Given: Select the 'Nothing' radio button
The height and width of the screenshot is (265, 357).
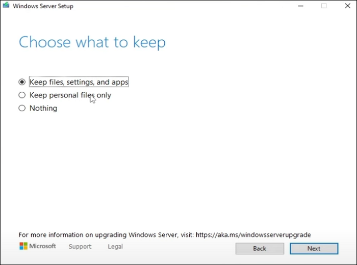Looking at the screenshot, I should click(x=22, y=108).
